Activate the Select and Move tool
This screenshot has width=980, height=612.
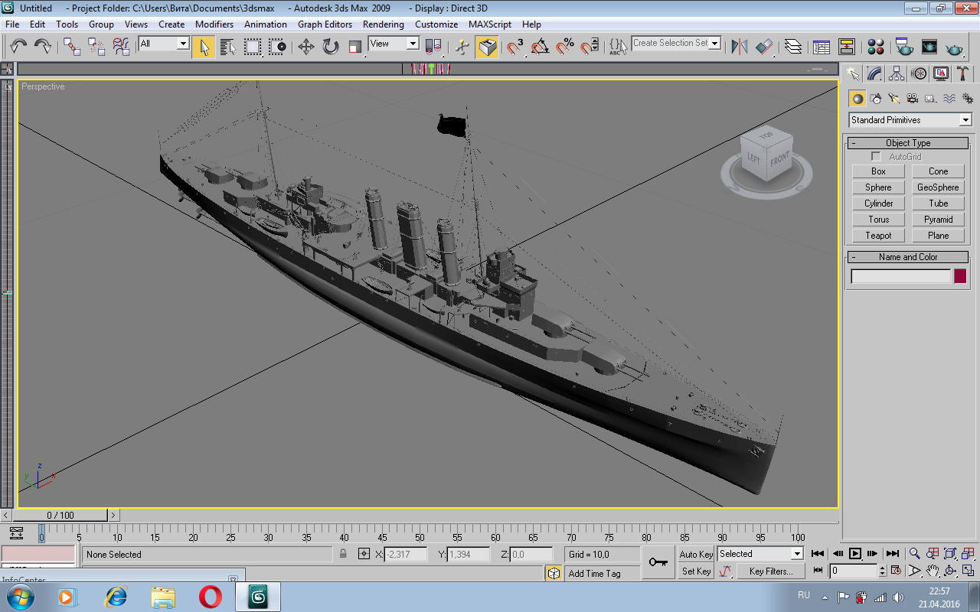pos(306,47)
